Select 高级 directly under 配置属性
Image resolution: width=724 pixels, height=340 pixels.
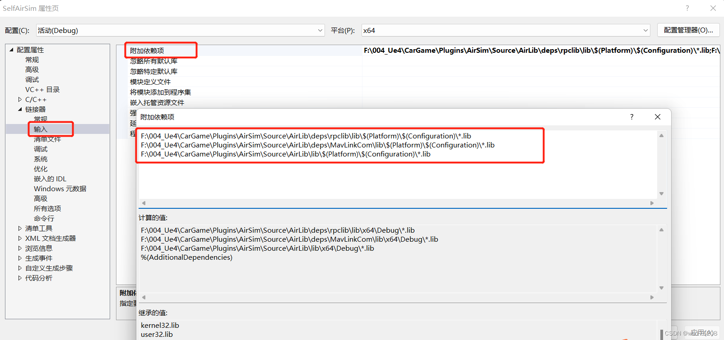point(32,69)
